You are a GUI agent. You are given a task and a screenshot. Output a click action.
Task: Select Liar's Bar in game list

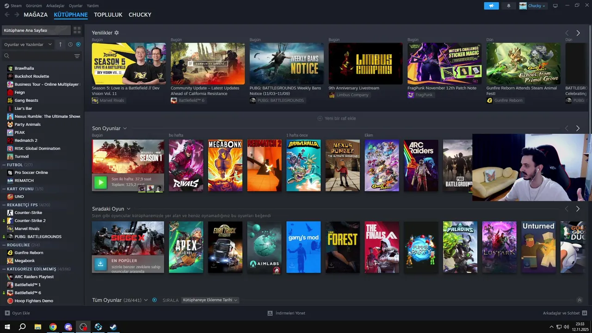pyautogui.click(x=23, y=108)
